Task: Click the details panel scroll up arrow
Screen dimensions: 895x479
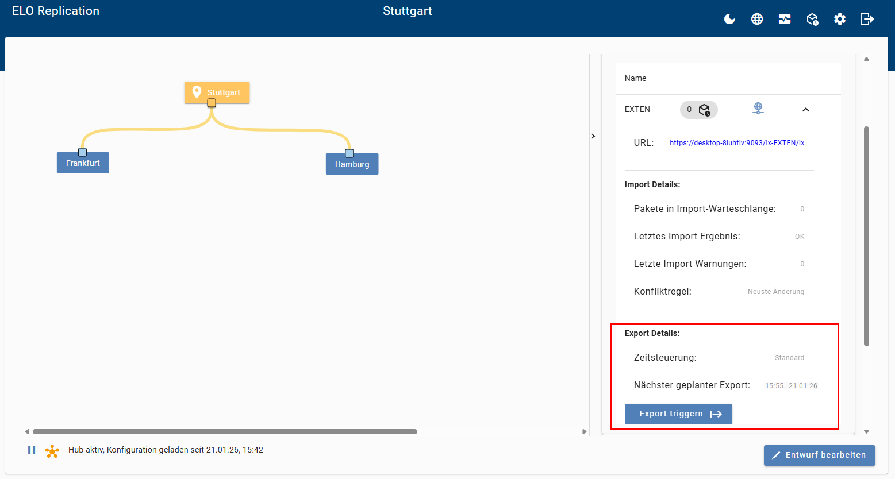Action: pos(866,59)
